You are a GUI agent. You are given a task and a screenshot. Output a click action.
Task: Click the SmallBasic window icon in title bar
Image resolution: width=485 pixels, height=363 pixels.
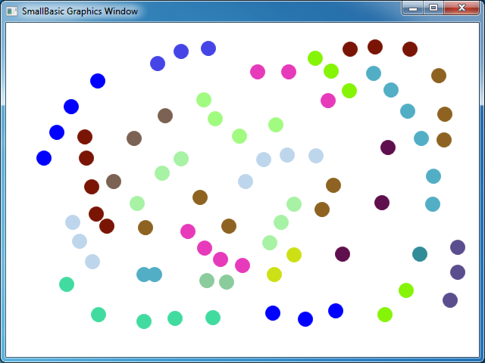12,11
